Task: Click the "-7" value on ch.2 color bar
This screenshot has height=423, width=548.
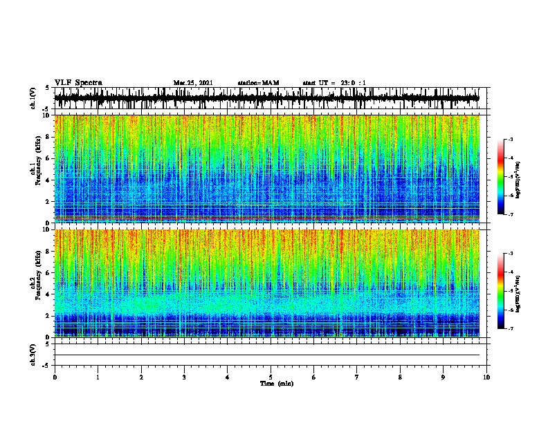Action: [x=510, y=328]
